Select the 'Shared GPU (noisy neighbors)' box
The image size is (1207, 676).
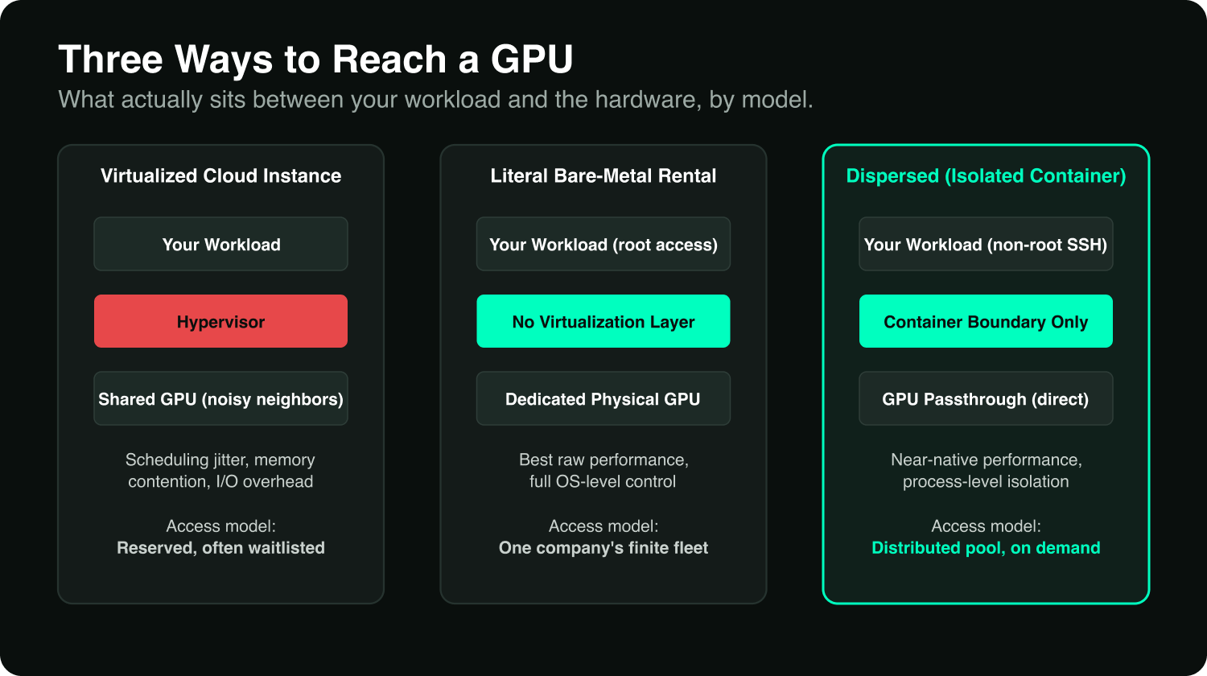pyautogui.click(x=220, y=398)
